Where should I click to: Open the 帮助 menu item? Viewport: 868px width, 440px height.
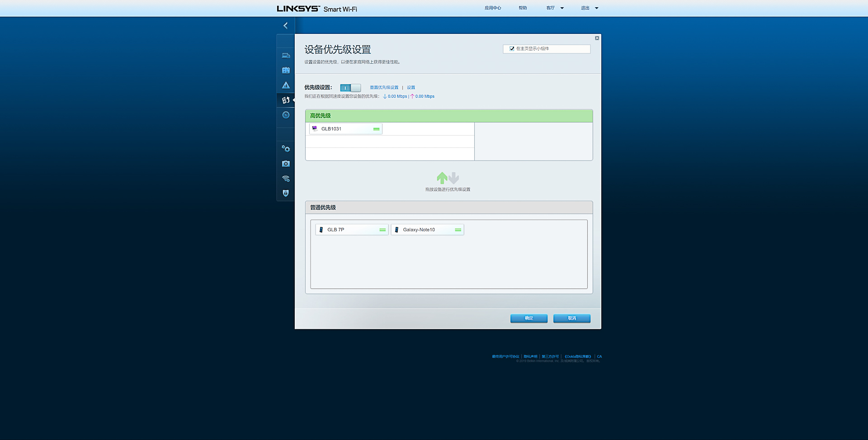(x=523, y=8)
